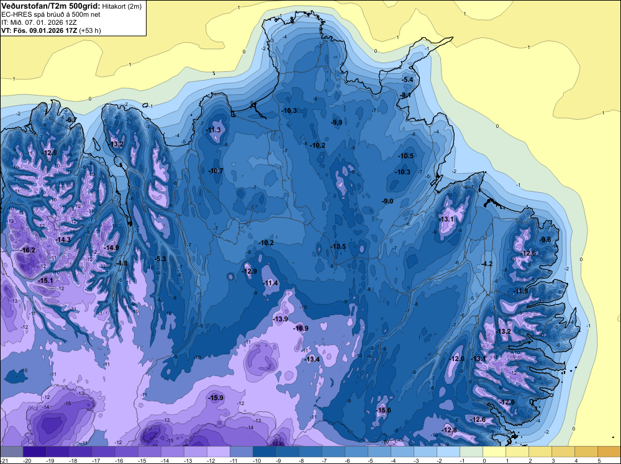Viewport: 621px width, 464px height.
Task: Click the legend swatch between -20 and -19
Action: (x=34, y=452)
